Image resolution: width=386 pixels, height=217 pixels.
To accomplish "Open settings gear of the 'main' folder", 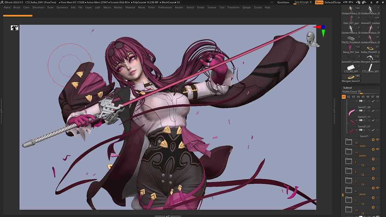I will click(373, 140).
